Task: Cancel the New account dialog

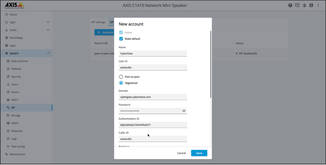Action: 181,153
